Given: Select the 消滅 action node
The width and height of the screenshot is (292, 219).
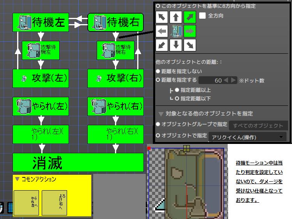Looking at the screenshot, I should pyautogui.click(x=78, y=162).
